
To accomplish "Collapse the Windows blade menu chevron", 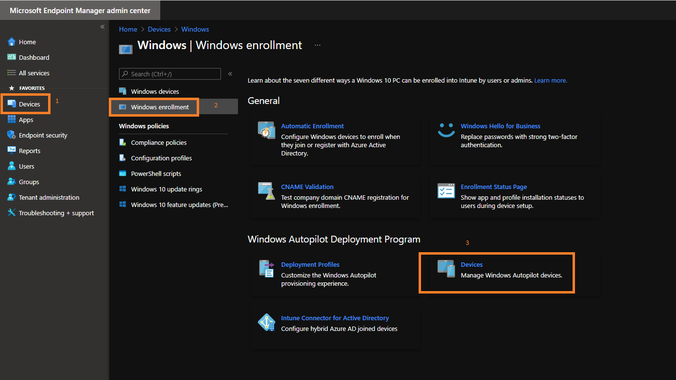I will tap(230, 74).
